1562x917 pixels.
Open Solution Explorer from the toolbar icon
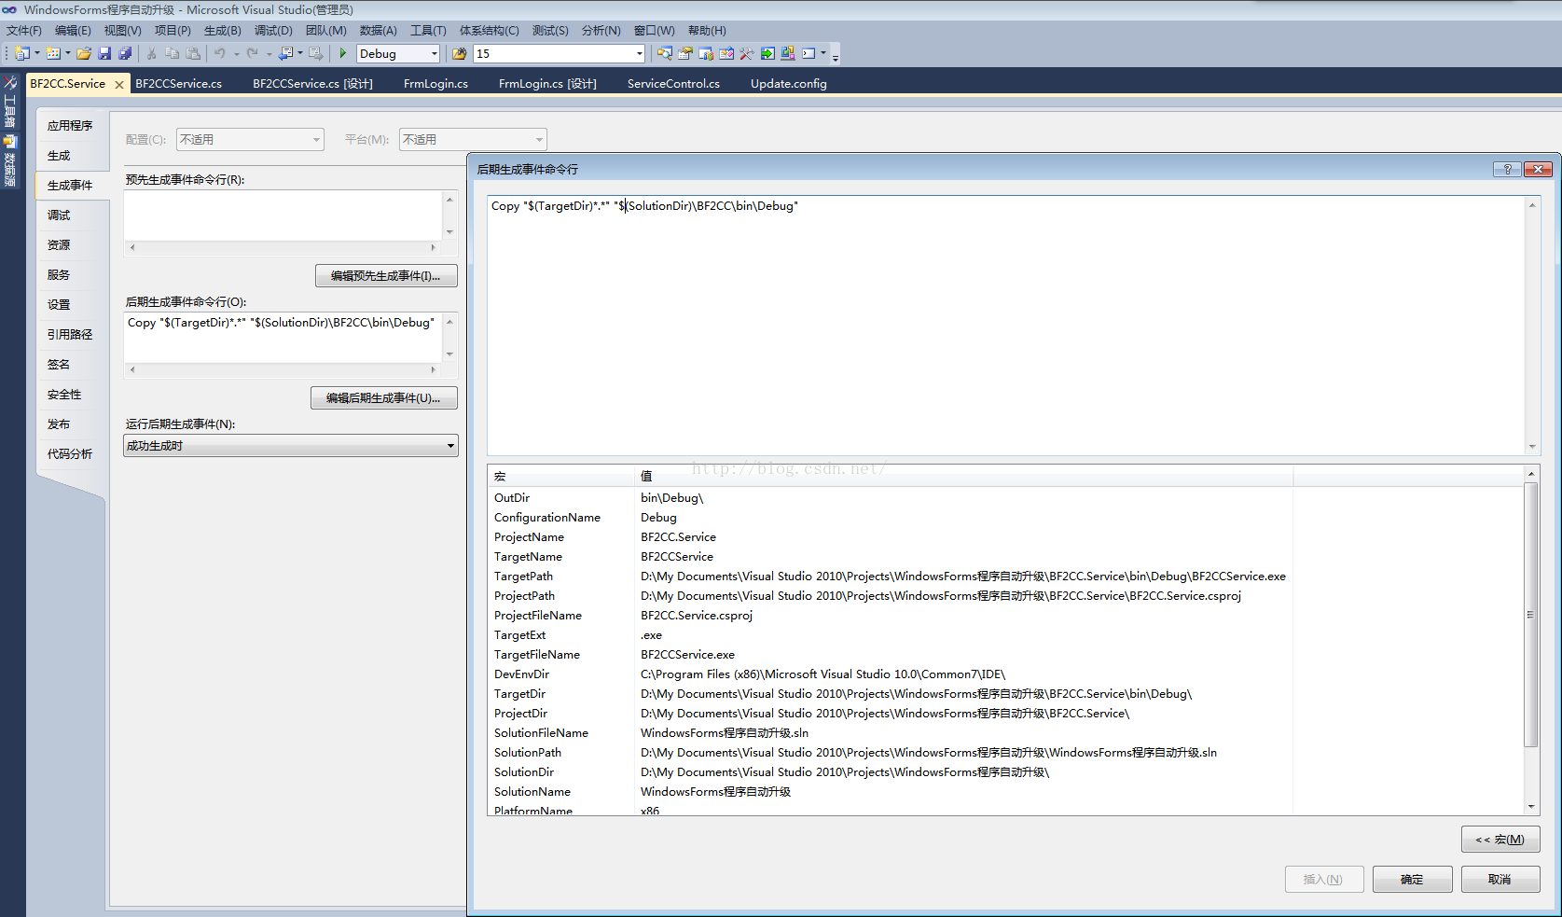pyautogui.click(x=664, y=53)
